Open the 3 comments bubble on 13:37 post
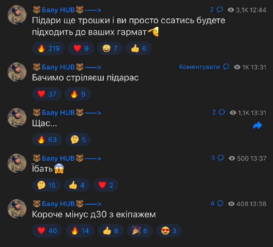 (x=217, y=158)
